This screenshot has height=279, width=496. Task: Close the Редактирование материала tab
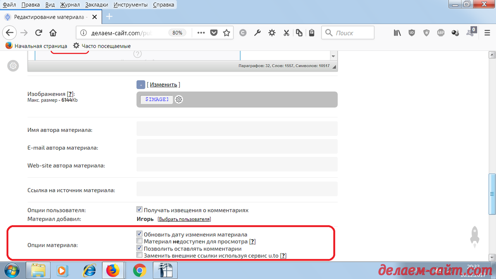coord(95,17)
